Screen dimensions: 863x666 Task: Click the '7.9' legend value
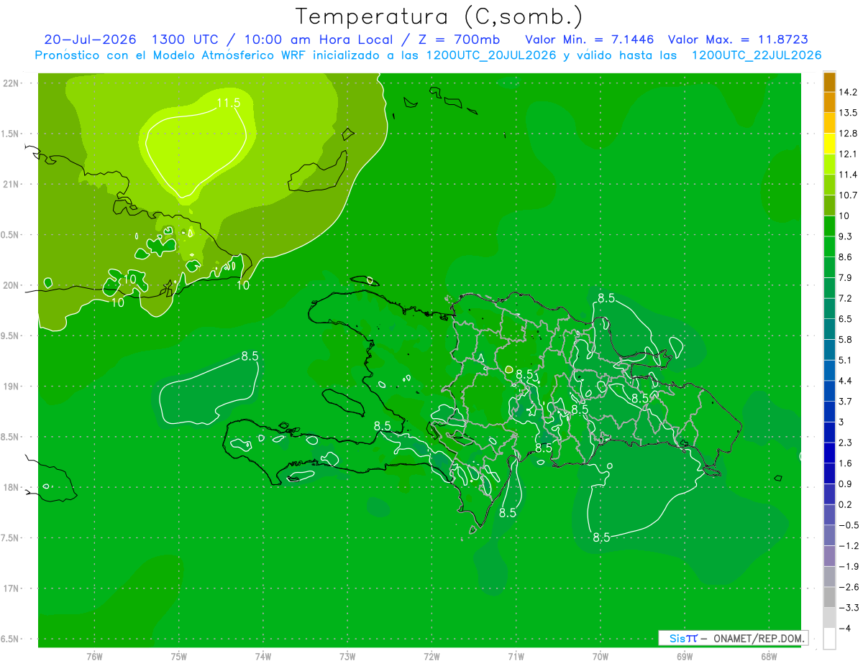tap(846, 278)
